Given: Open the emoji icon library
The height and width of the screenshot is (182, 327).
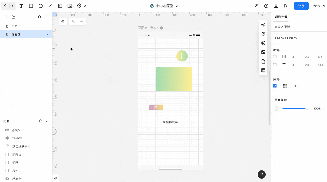Looking at the screenshot, I should pyautogui.click(x=263, y=43).
